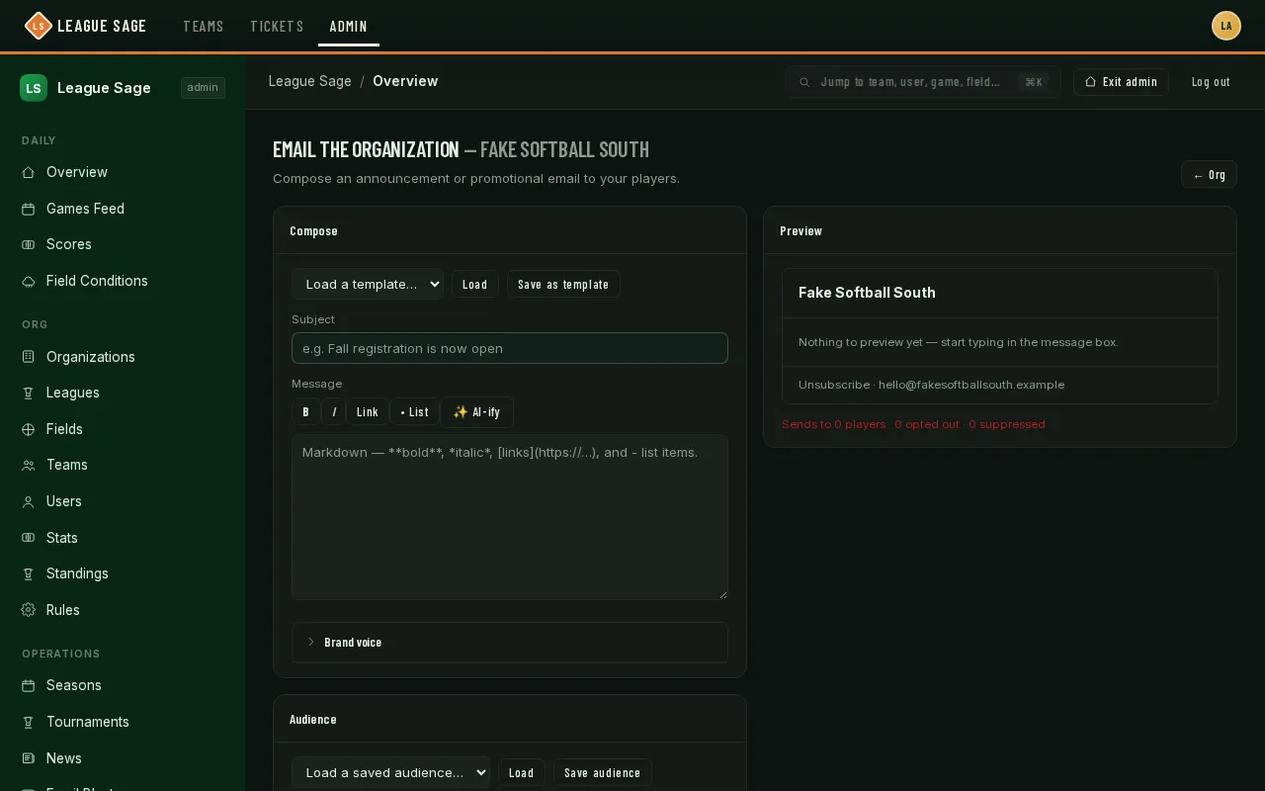Click the admin role badge in sidebar
The width and height of the screenshot is (1265, 791).
point(203,88)
